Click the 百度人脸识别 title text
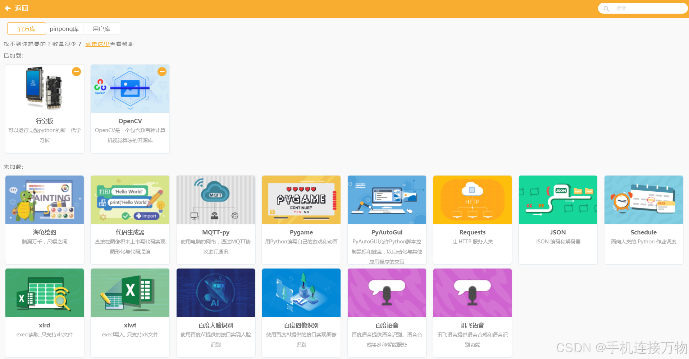The image size is (689, 359). (216, 325)
